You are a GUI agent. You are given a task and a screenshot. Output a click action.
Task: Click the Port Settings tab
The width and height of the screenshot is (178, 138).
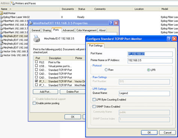pyautogui.click(x=96, y=46)
